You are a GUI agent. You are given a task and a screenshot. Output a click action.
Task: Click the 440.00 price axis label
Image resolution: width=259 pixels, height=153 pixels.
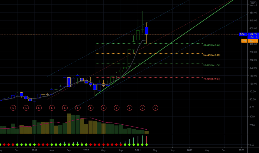click(x=253, y=21)
